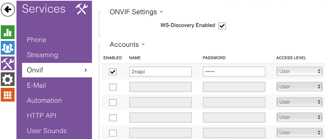Disable the 2napi account checkbox

pyautogui.click(x=113, y=72)
